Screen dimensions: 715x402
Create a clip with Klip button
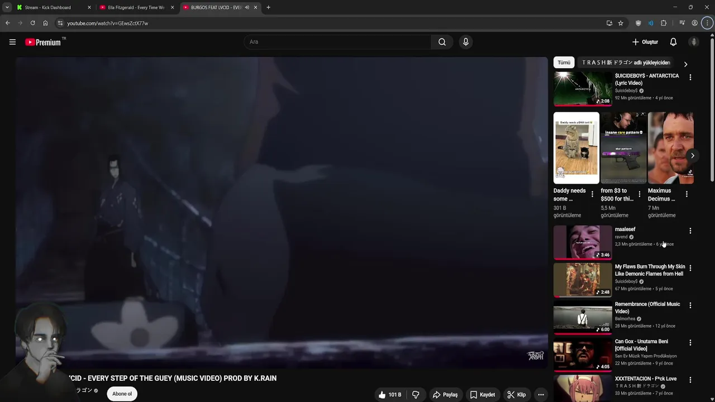(x=516, y=395)
